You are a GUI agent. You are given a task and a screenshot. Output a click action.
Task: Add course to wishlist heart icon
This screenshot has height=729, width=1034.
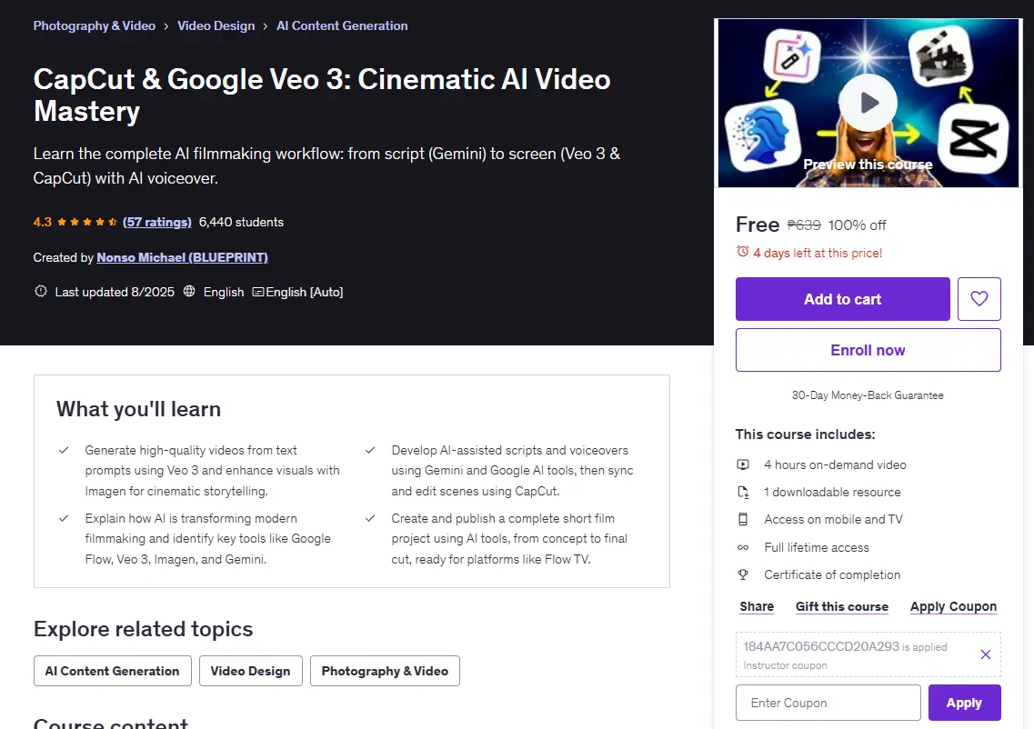coord(979,298)
